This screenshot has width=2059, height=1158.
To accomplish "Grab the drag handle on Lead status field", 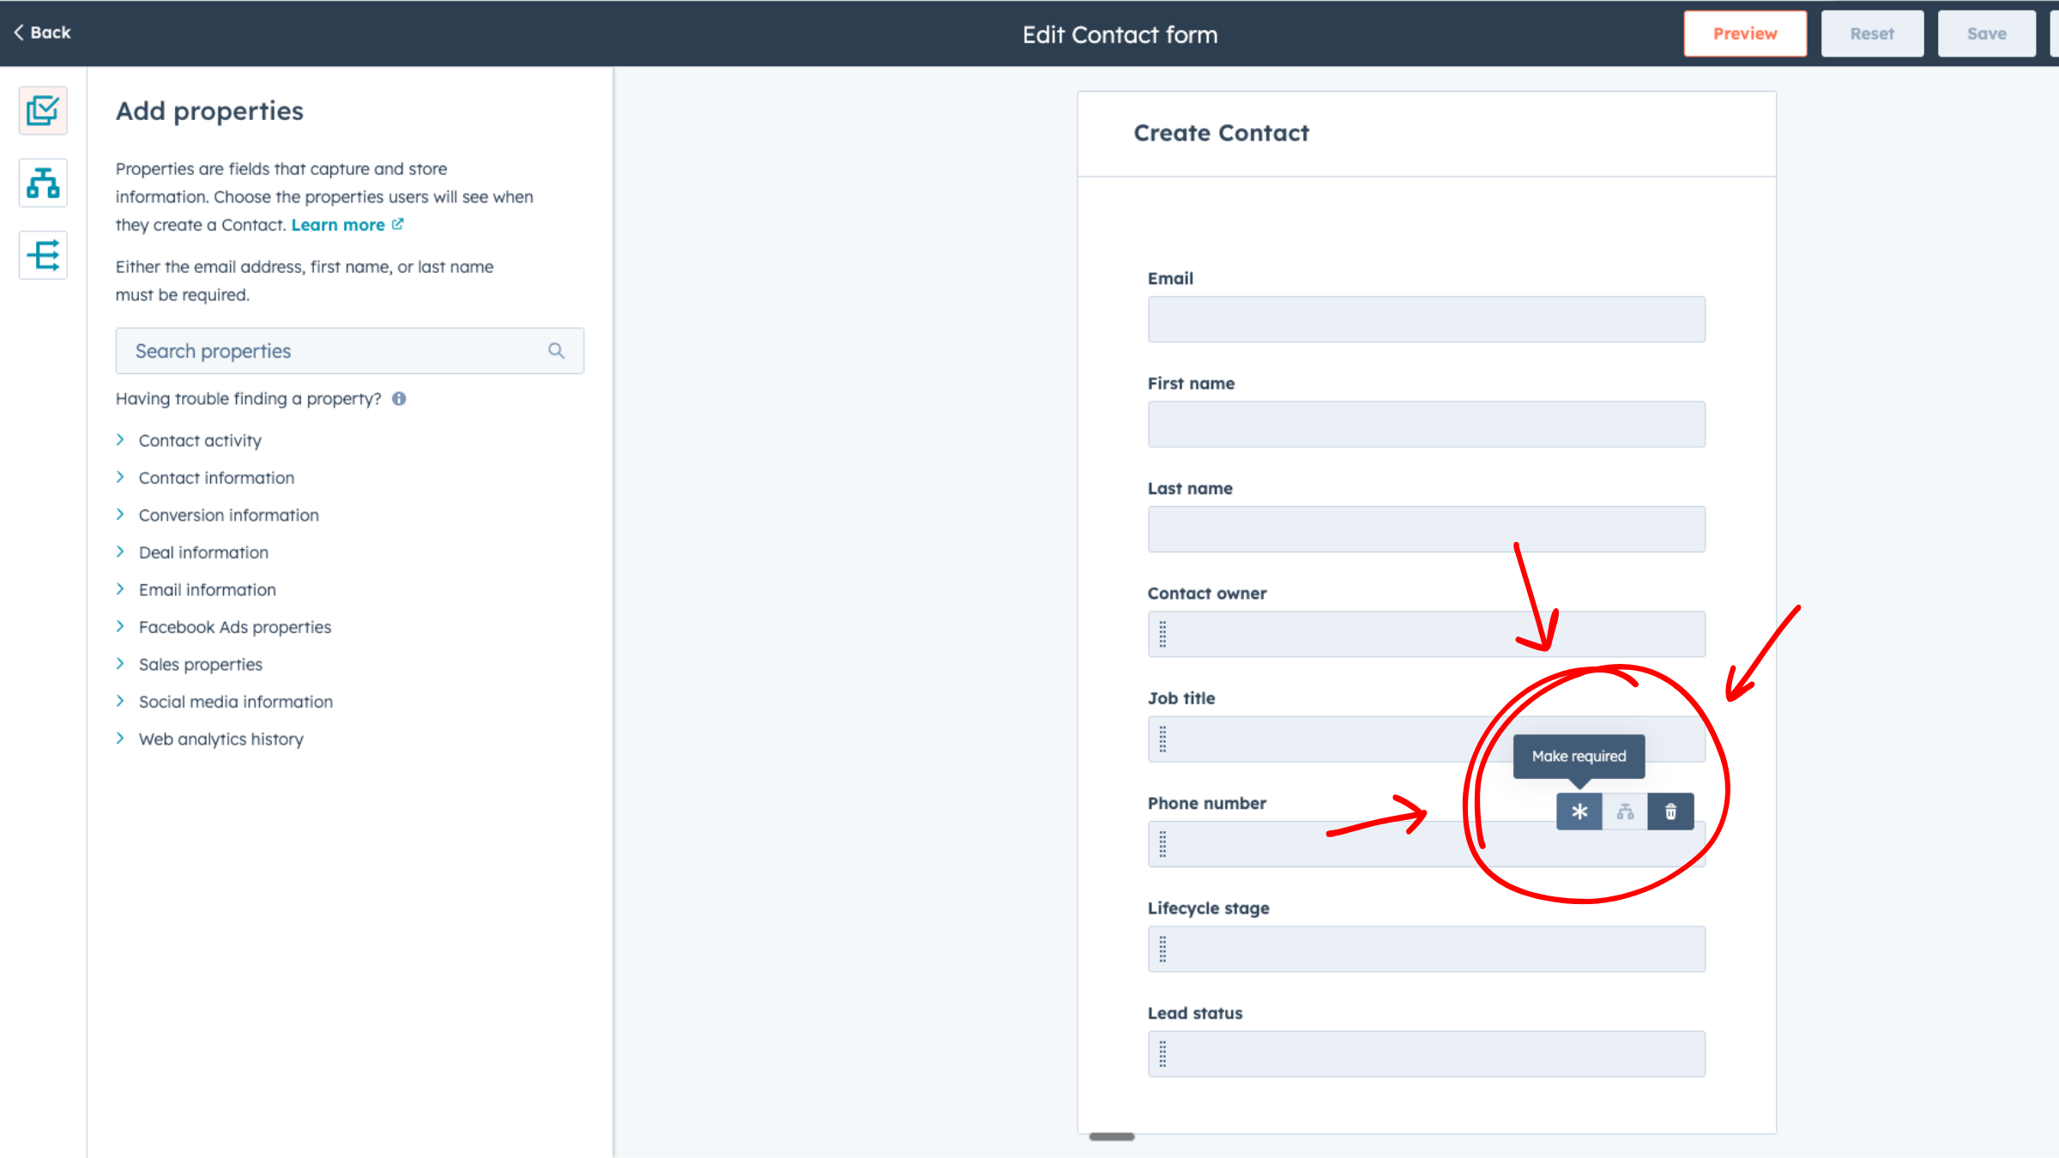I will tap(1163, 1053).
